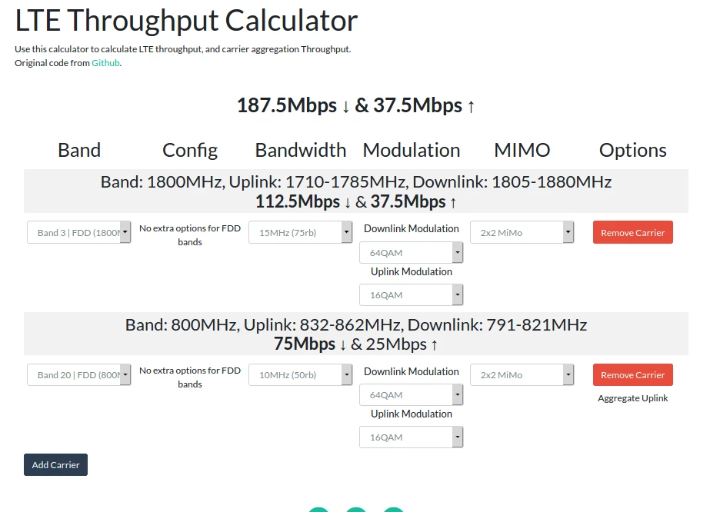Open the 2x2 MiMo dropdown for Band 3

pos(522,232)
